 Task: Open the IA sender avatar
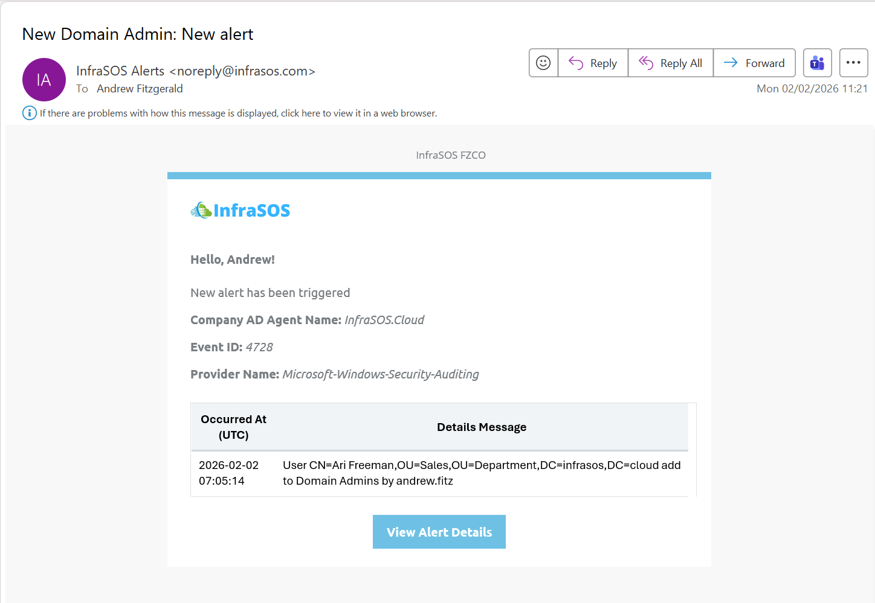44,80
